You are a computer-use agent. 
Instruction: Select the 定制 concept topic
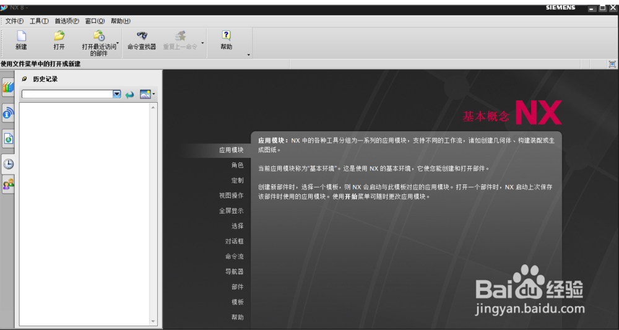(238, 180)
